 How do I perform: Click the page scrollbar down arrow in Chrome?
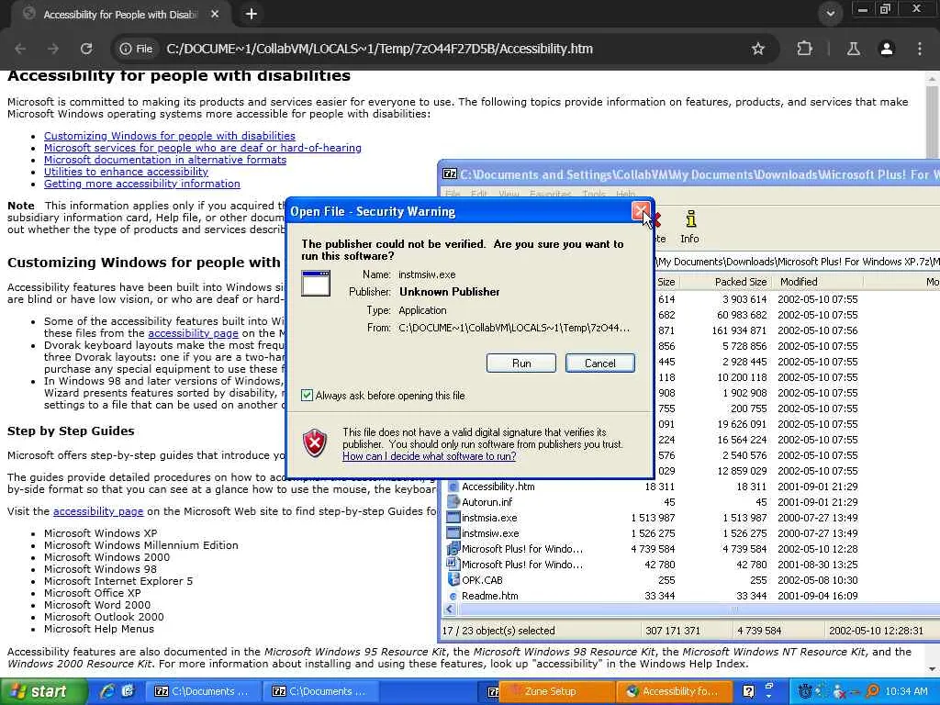tap(933, 668)
